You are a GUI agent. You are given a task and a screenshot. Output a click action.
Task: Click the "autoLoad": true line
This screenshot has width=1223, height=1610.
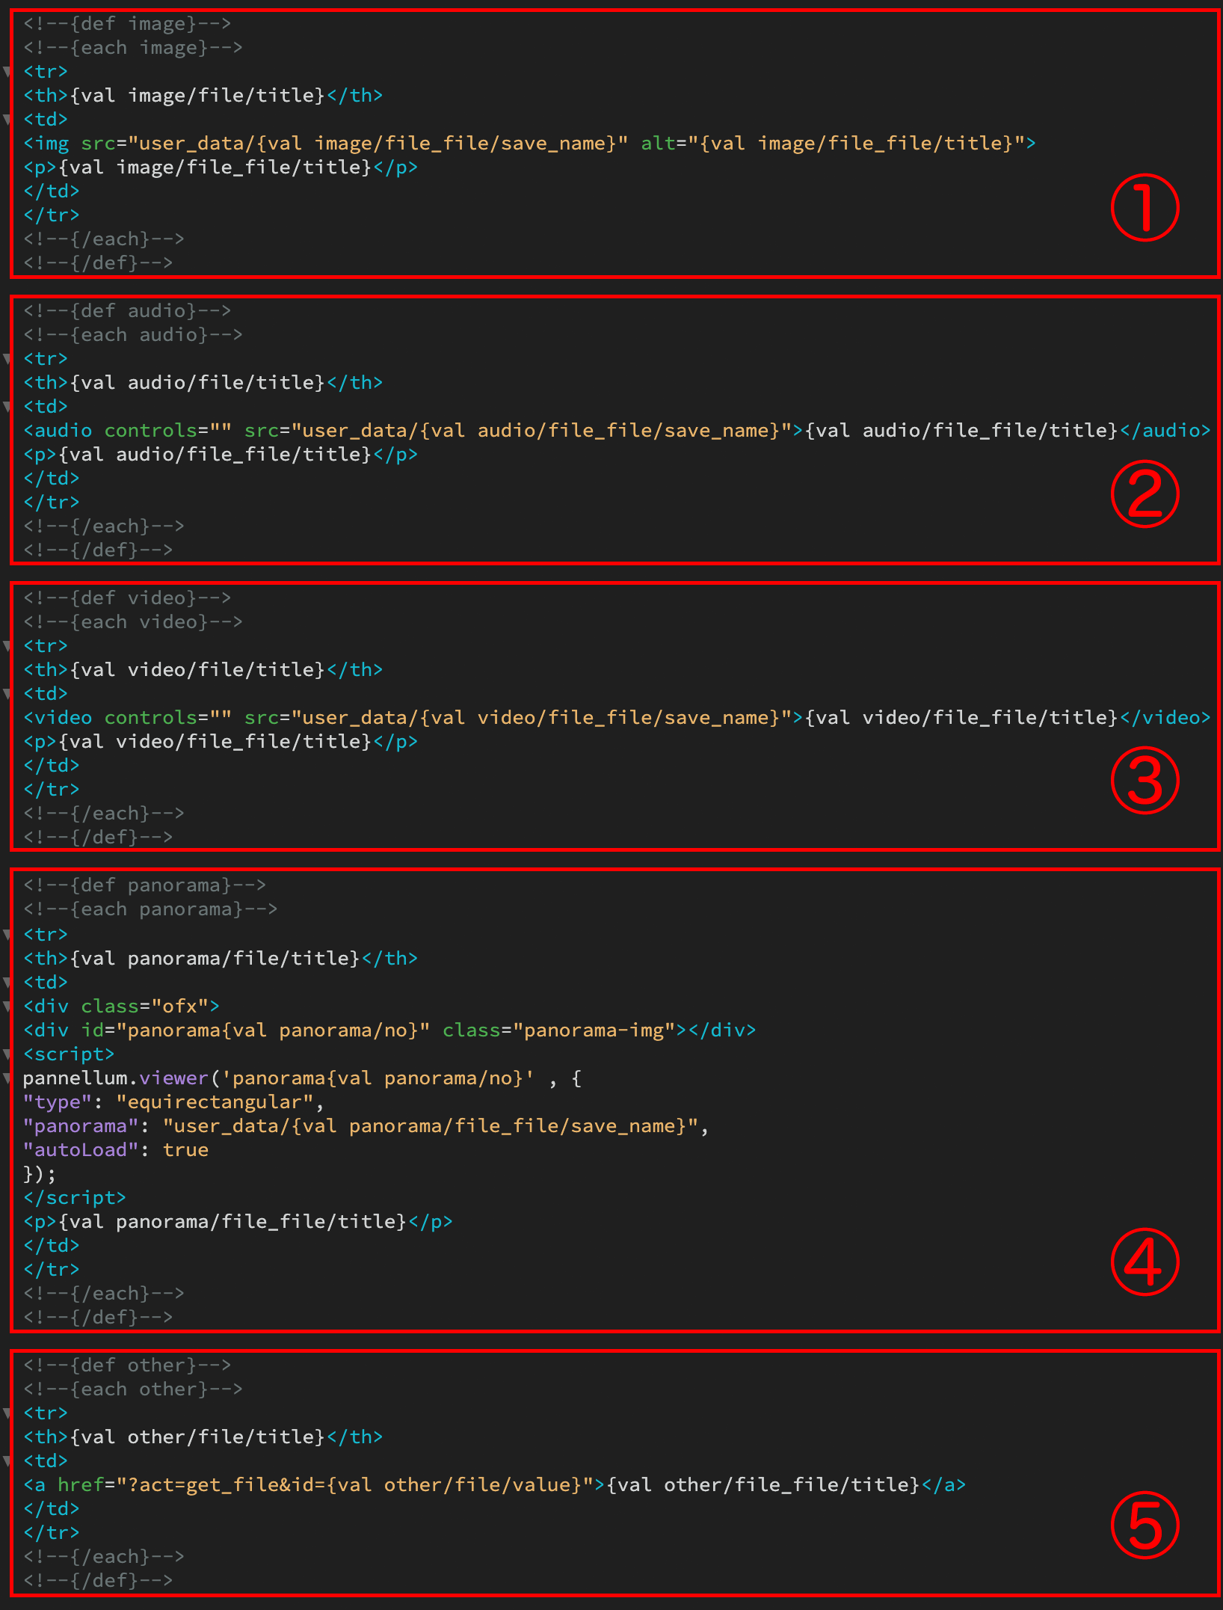[116, 1150]
